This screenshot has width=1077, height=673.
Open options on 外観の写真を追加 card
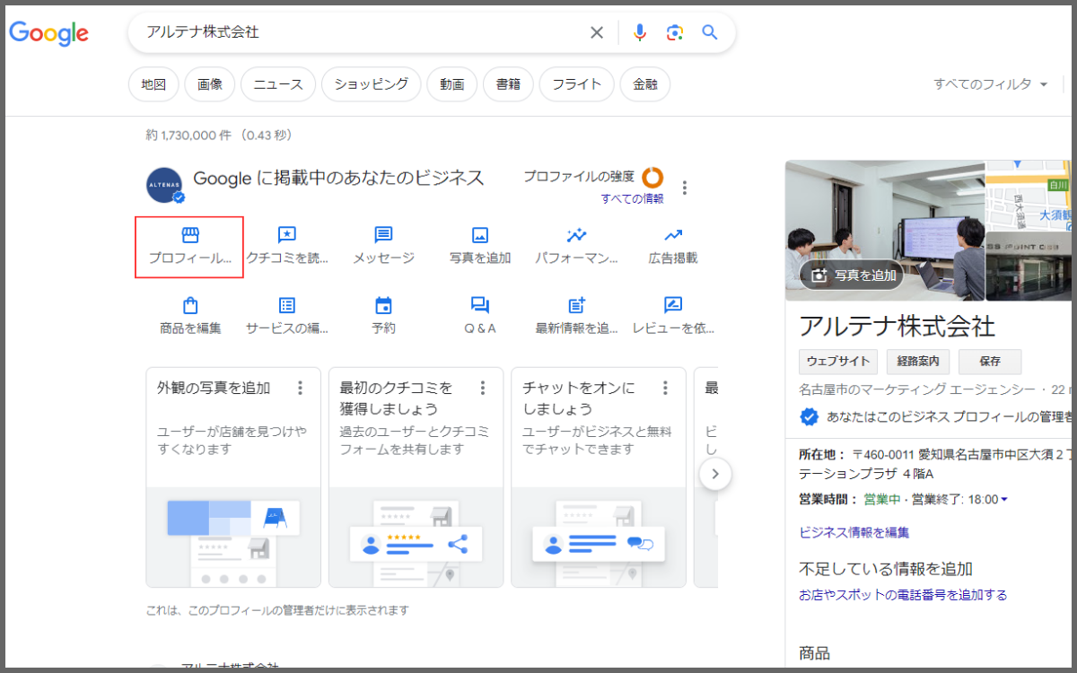pos(300,388)
